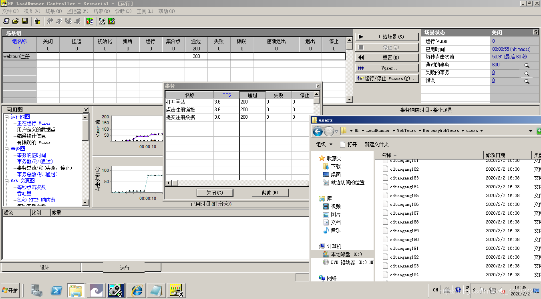541x299 pixels.
Task: Click the 开始场景(S) button
Action: pos(387,37)
